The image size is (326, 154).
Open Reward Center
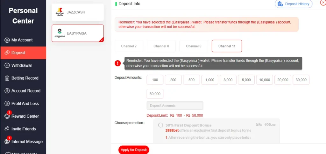[23, 116]
